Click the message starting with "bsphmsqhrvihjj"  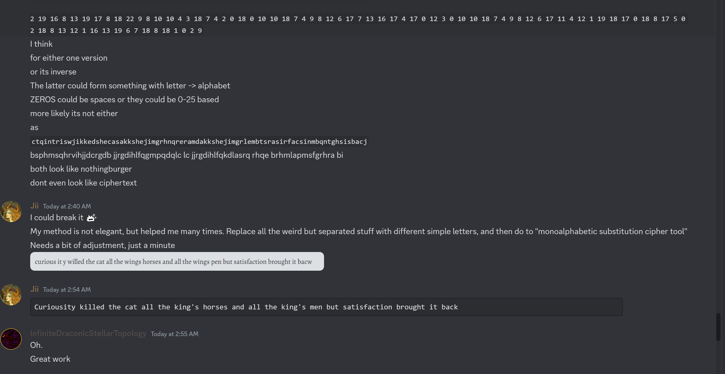[186, 155]
